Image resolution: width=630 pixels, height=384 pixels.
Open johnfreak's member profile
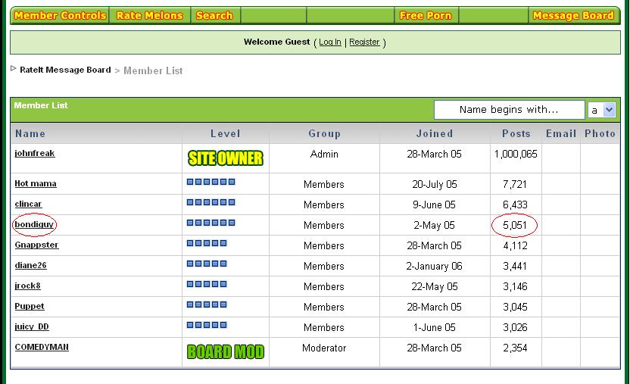click(x=35, y=153)
